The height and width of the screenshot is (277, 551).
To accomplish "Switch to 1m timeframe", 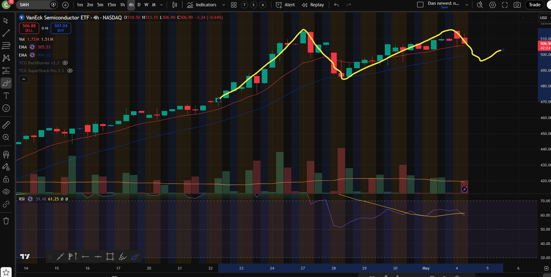I will [x=80, y=5].
